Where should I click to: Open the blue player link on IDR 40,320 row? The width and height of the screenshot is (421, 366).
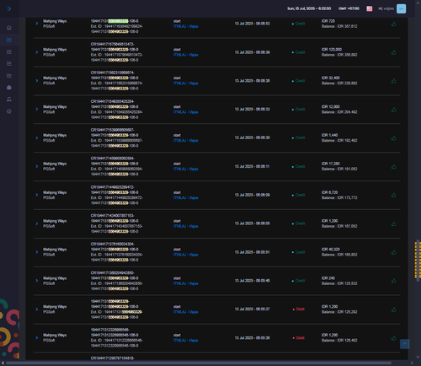click(x=185, y=255)
